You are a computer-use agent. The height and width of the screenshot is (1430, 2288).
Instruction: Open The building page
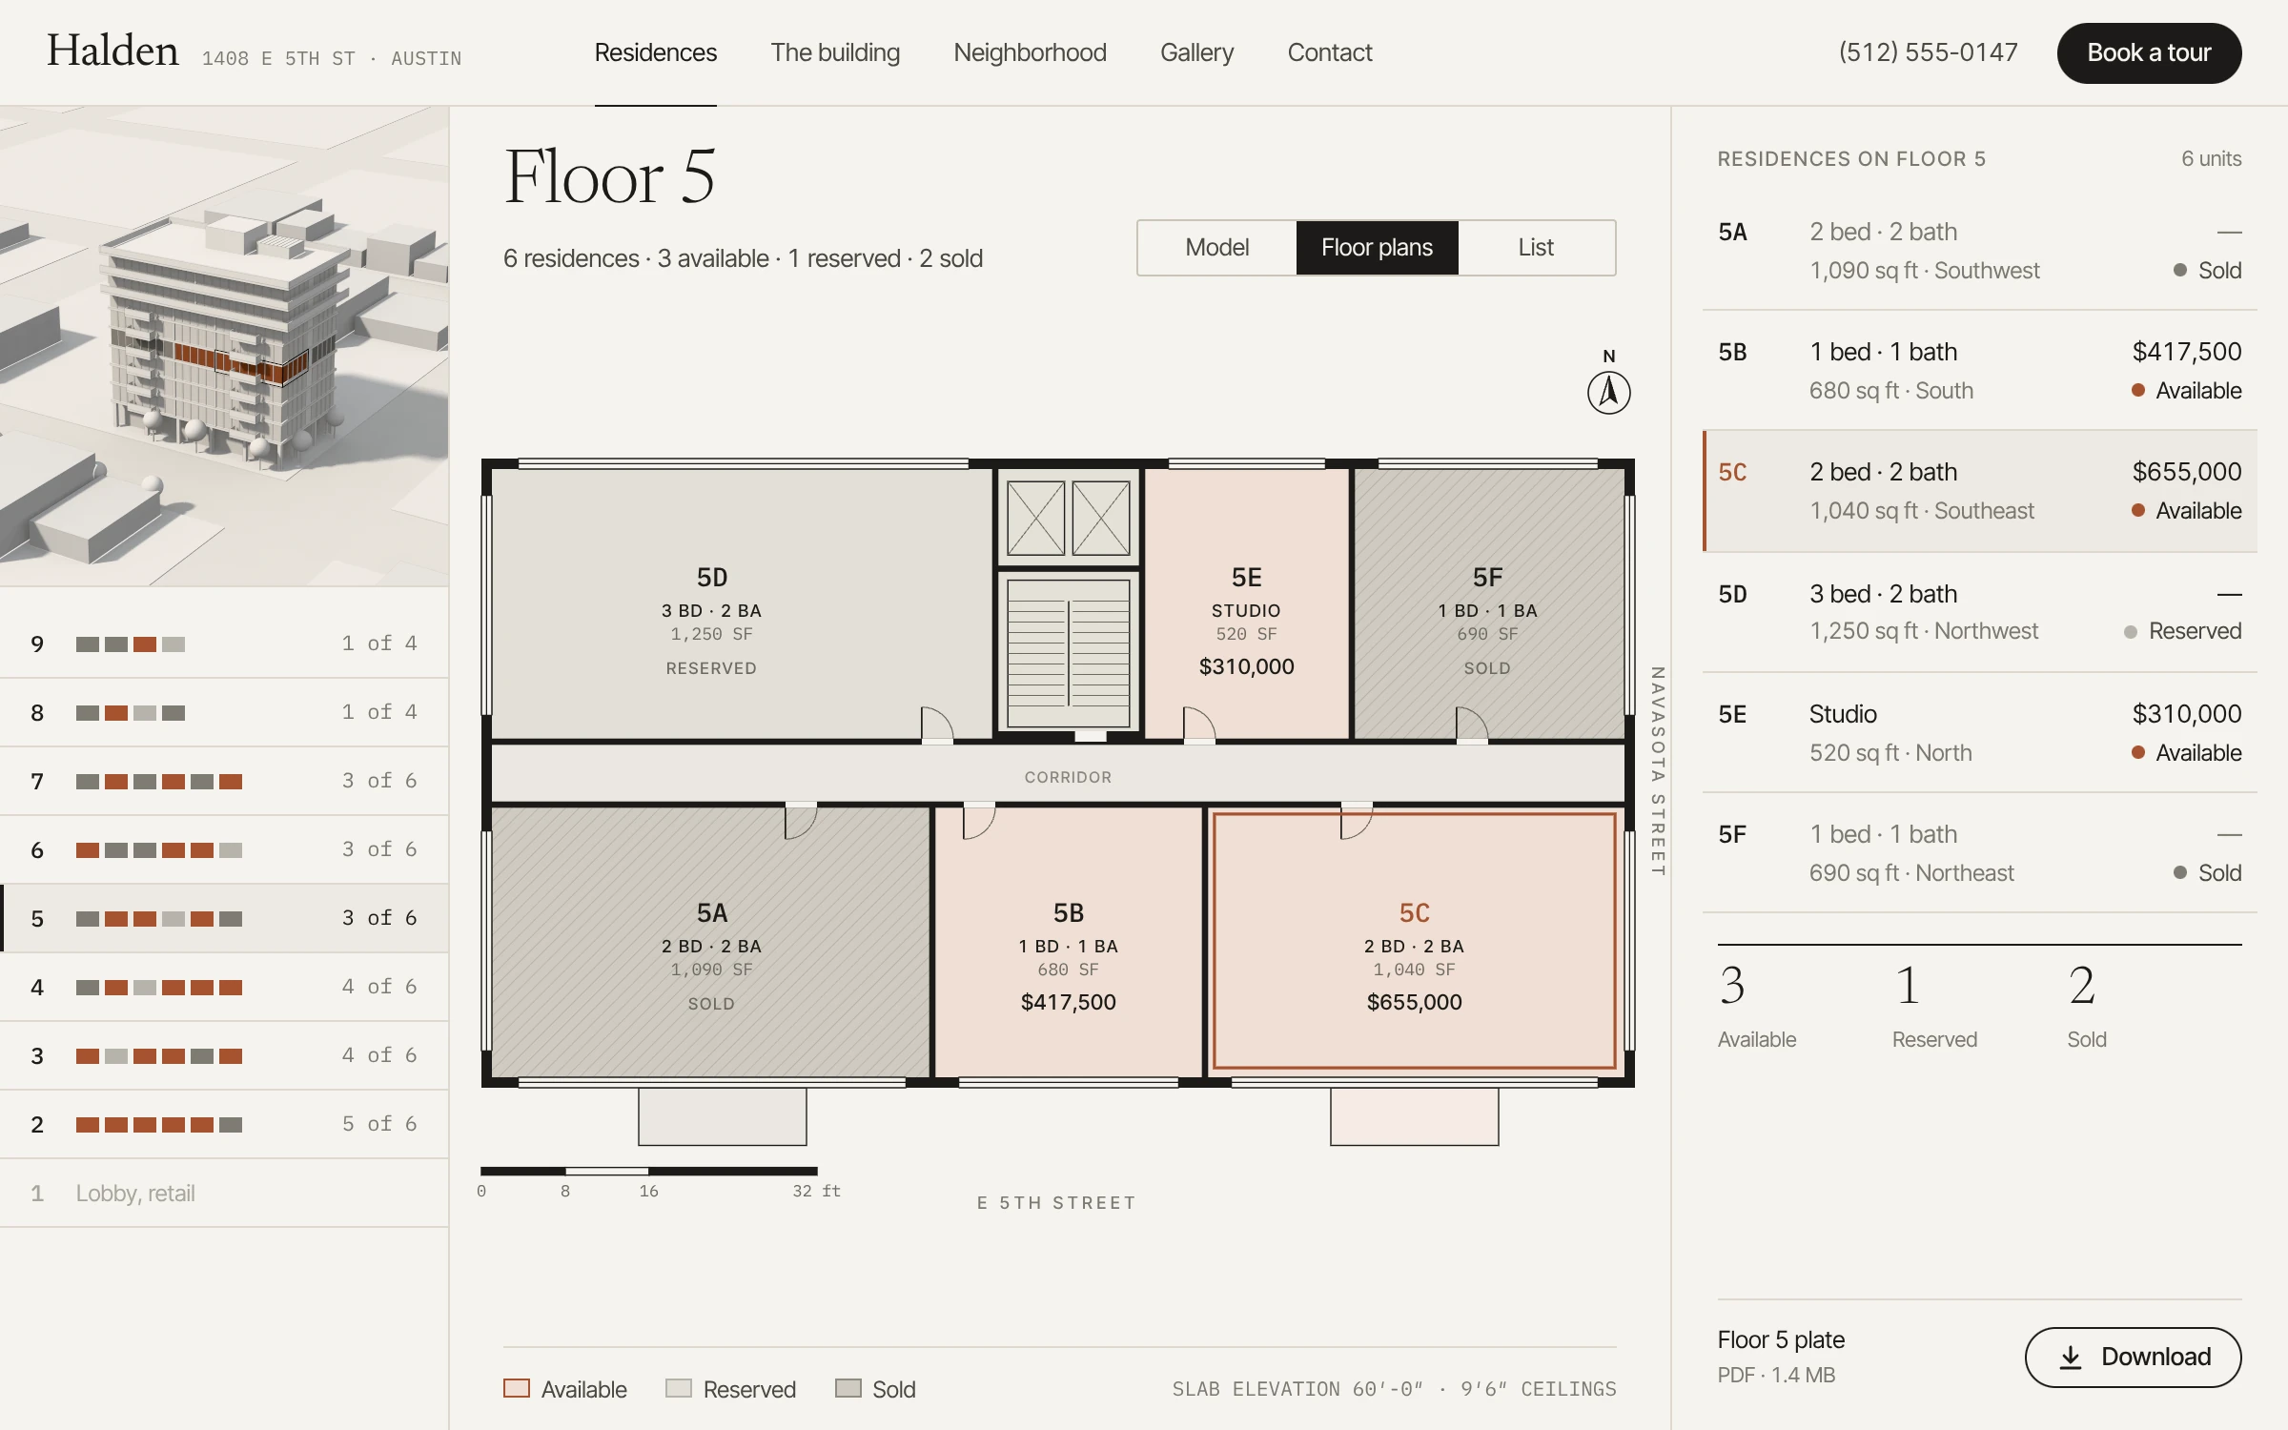pos(835,52)
